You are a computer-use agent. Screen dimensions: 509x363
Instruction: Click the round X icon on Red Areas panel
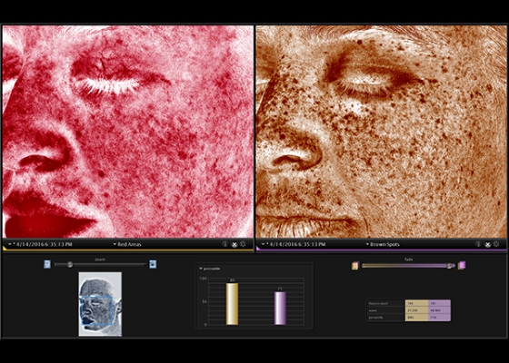pyautogui.click(x=235, y=244)
